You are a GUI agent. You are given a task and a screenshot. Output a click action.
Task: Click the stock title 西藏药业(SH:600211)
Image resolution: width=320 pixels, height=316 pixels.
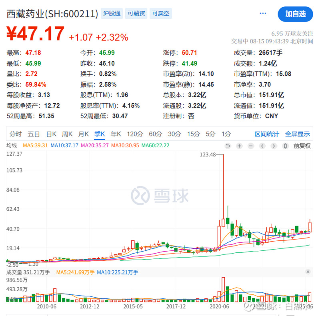[x=52, y=14]
